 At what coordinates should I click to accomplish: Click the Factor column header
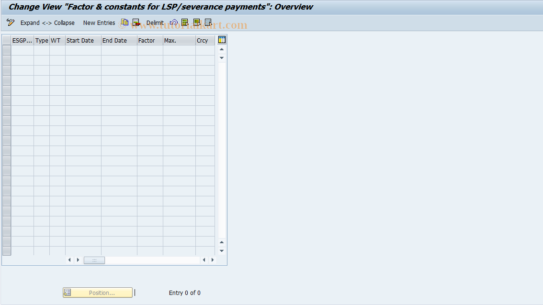coord(150,41)
